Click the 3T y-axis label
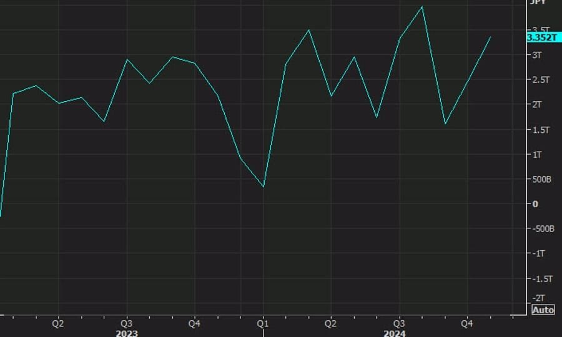 pos(536,55)
